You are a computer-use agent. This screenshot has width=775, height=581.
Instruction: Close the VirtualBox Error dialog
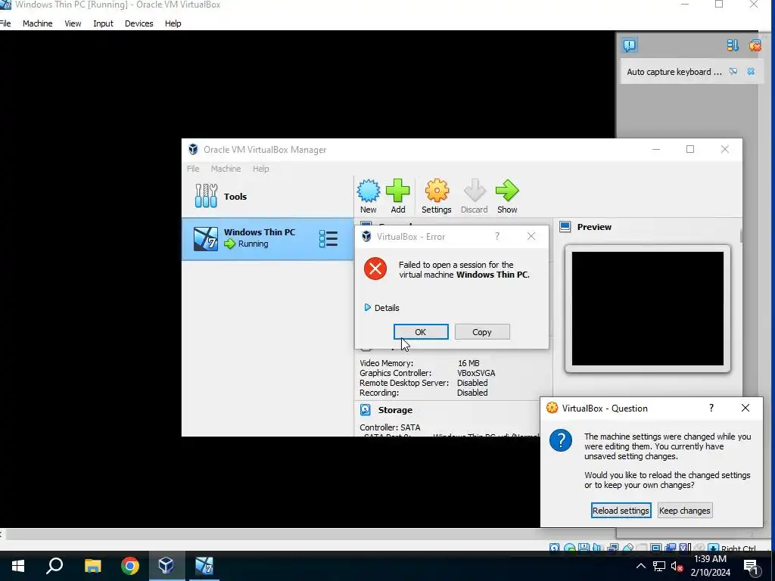click(531, 236)
